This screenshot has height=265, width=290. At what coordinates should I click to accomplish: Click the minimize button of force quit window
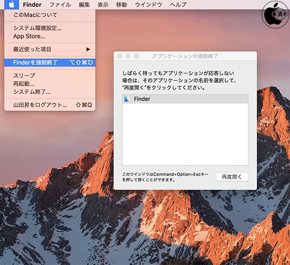click(128, 56)
